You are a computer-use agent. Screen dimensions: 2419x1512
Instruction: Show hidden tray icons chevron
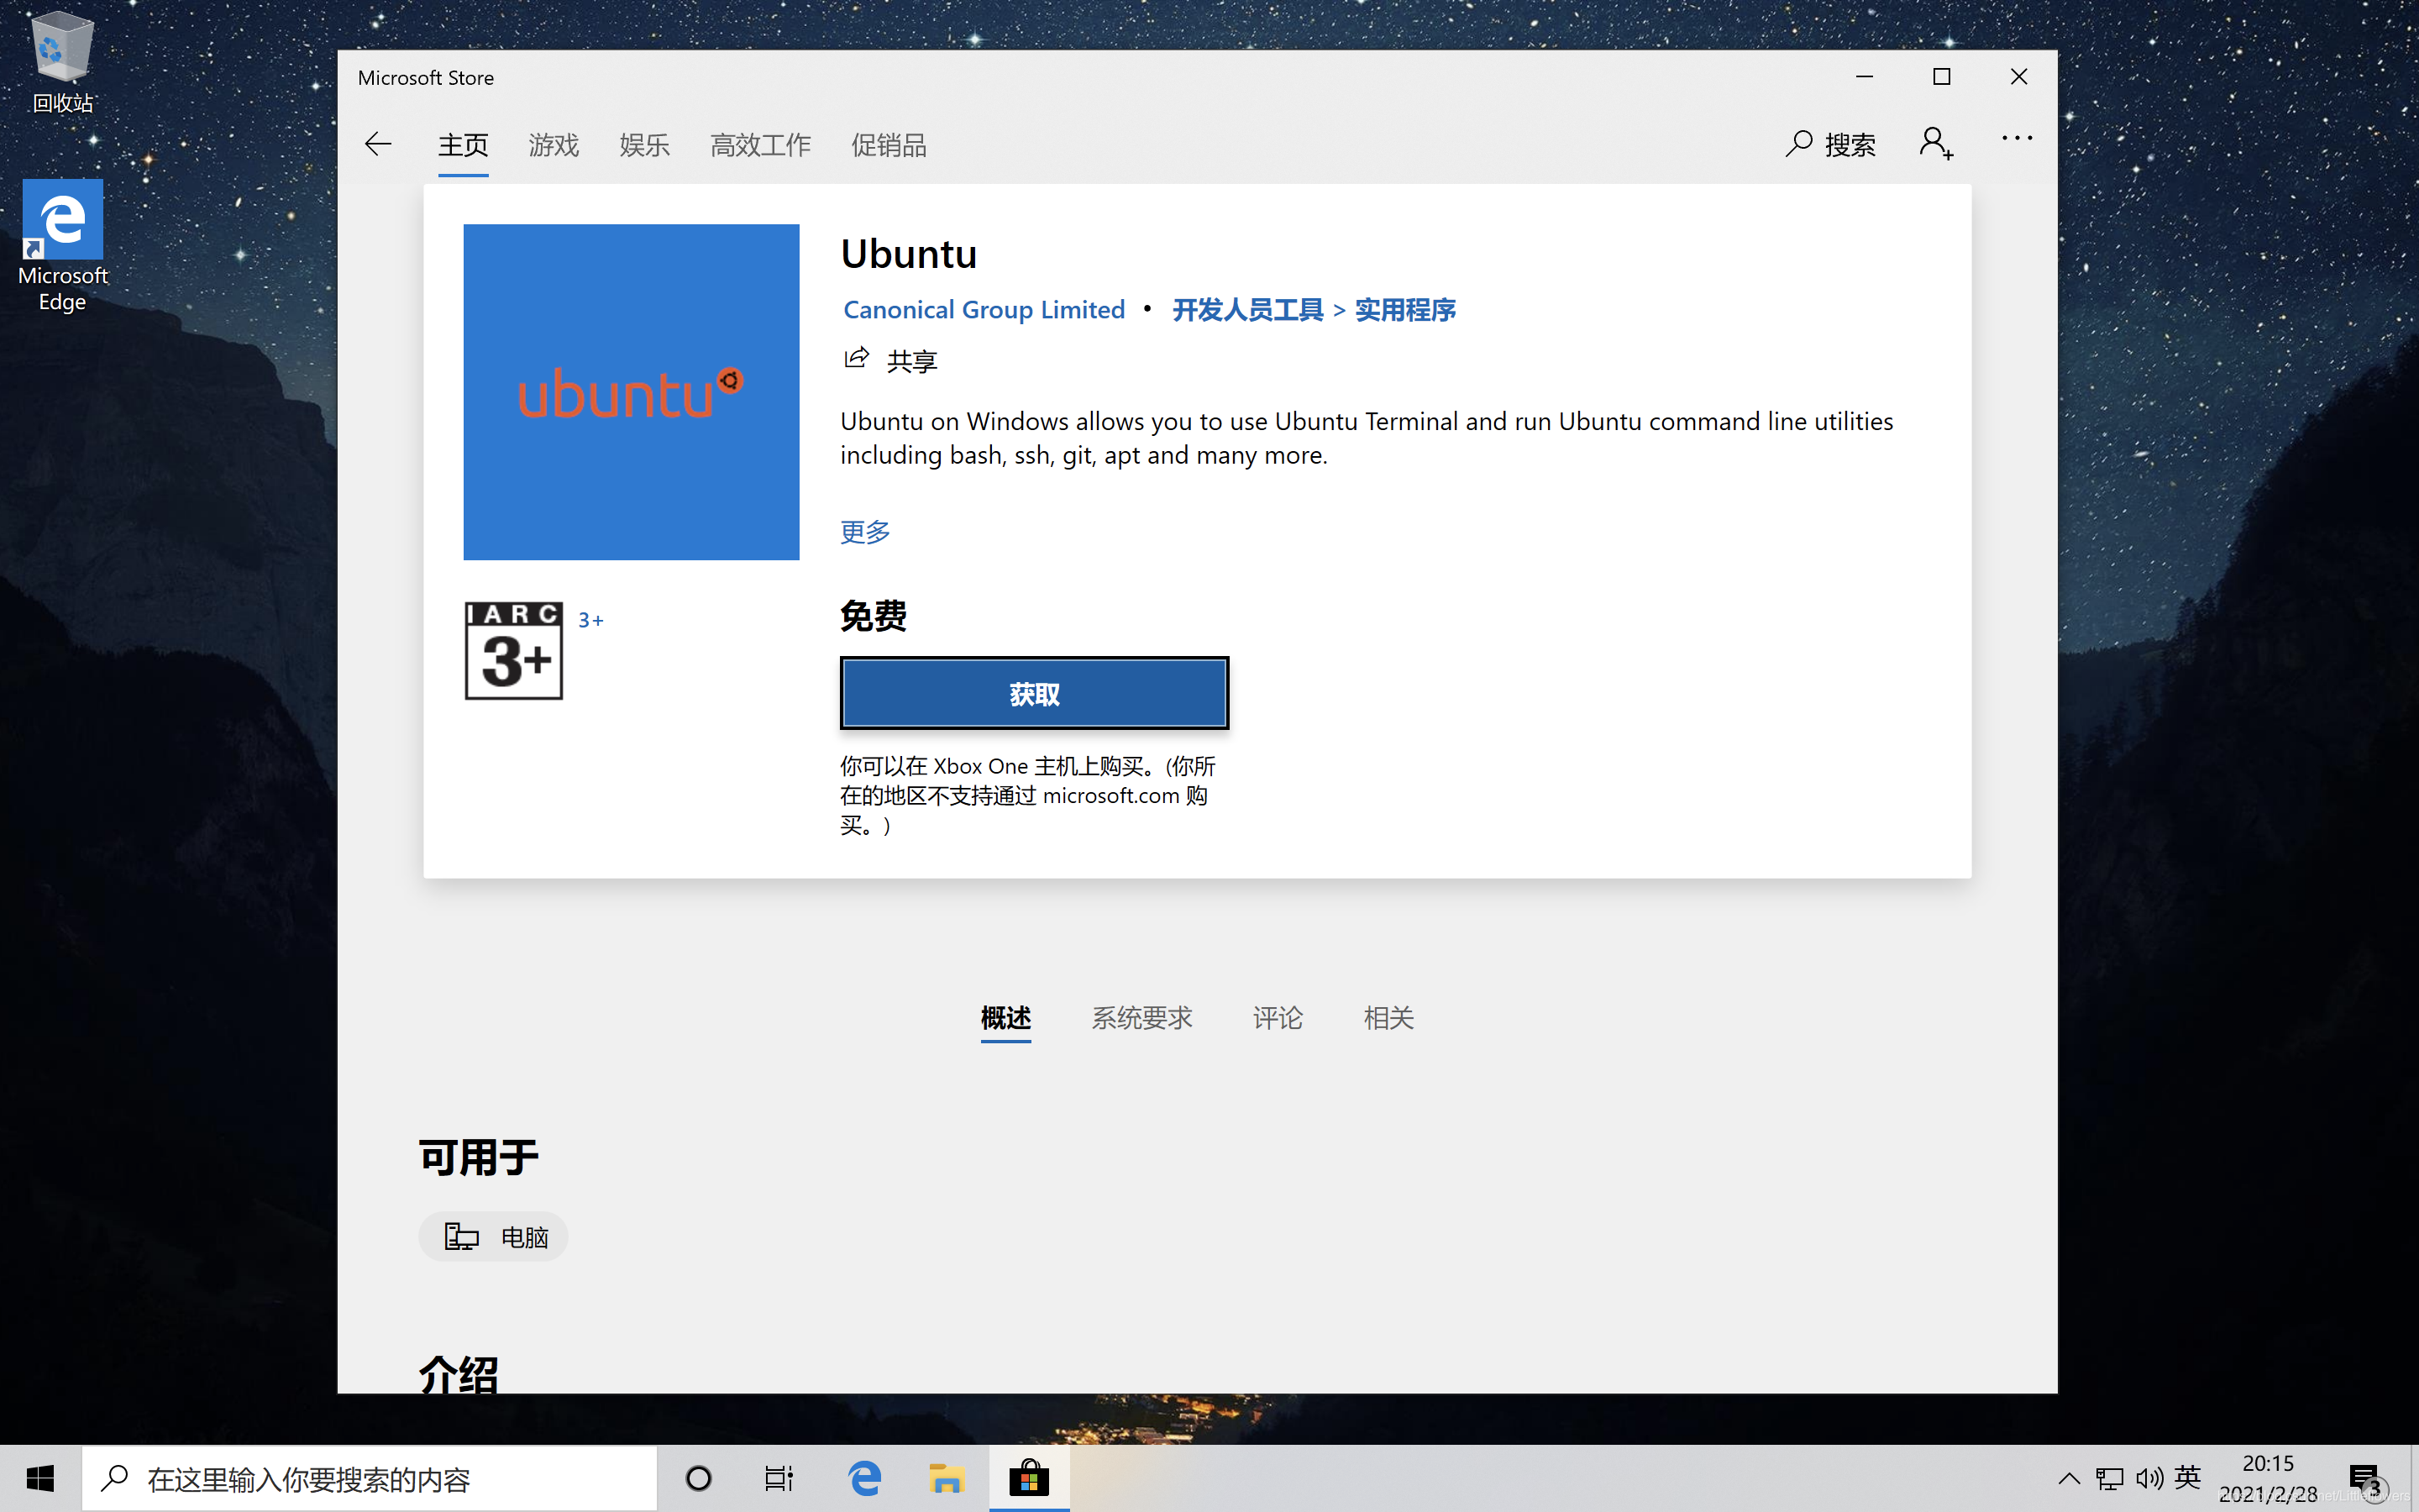[2068, 1478]
